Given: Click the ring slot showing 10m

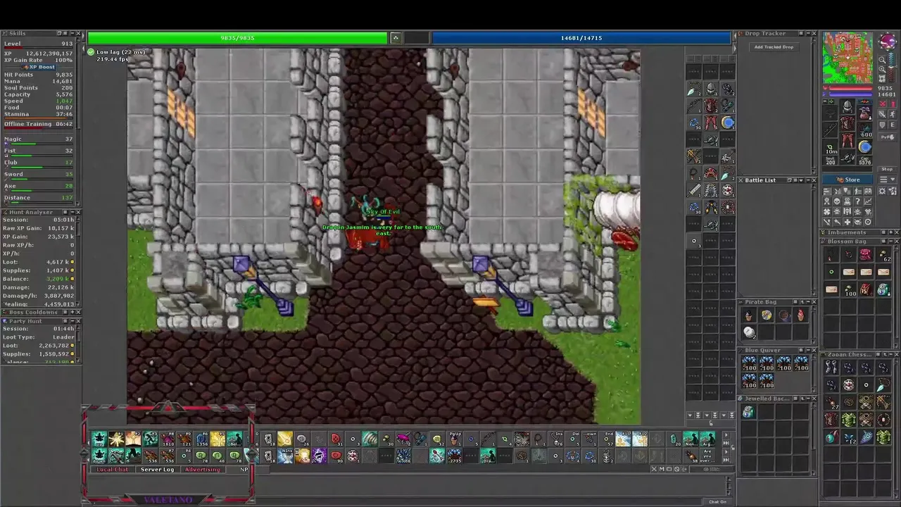Looking at the screenshot, I should click(830, 147).
